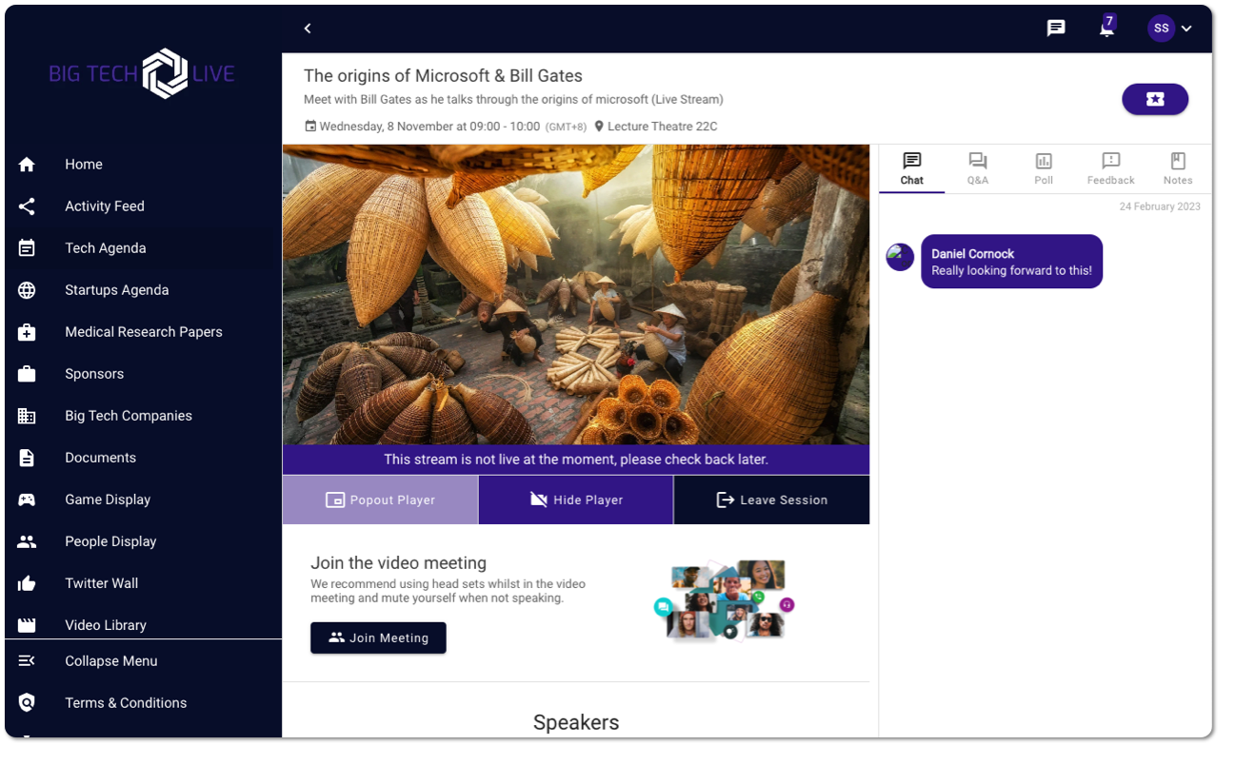The width and height of the screenshot is (1256, 765).
Task: Click the stream video preview image
Action: click(x=576, y=295)
